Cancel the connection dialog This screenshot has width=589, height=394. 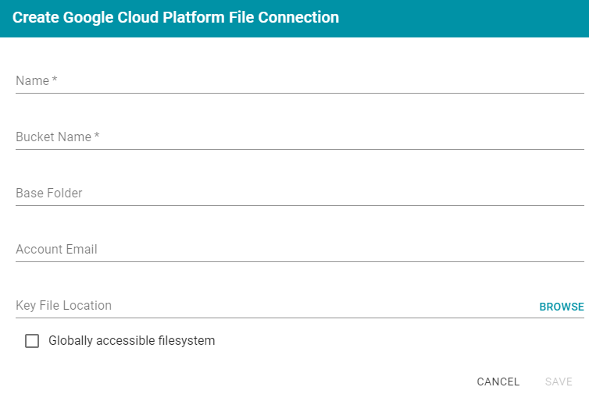click(x=498, y=382)
